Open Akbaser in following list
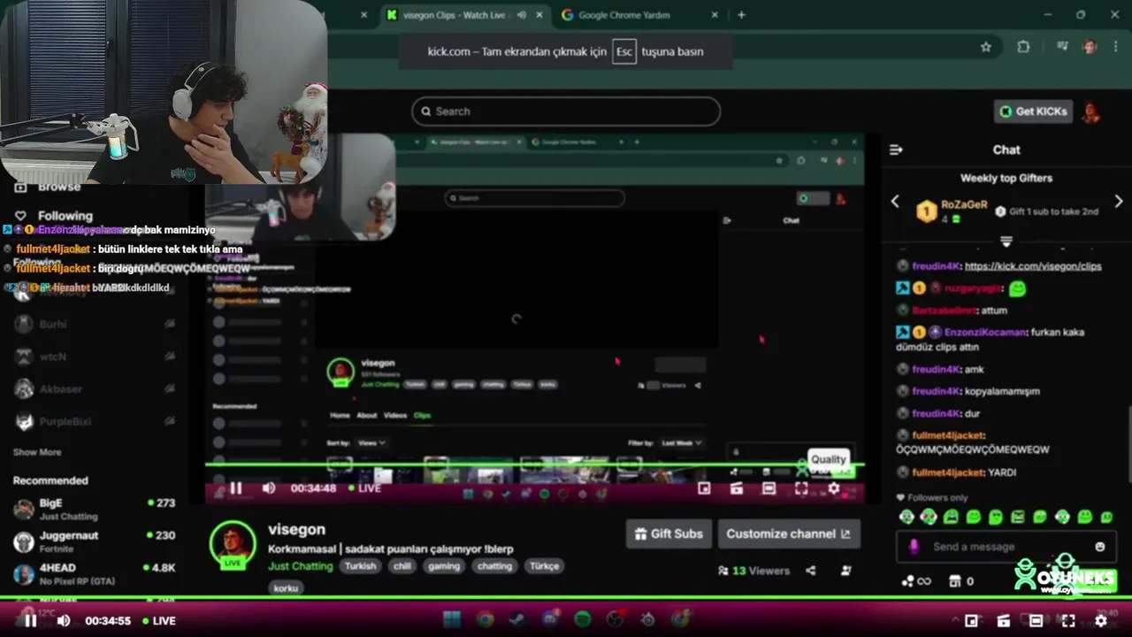The height and width of the screenshot is (637, 1132). tap(95, 389)
